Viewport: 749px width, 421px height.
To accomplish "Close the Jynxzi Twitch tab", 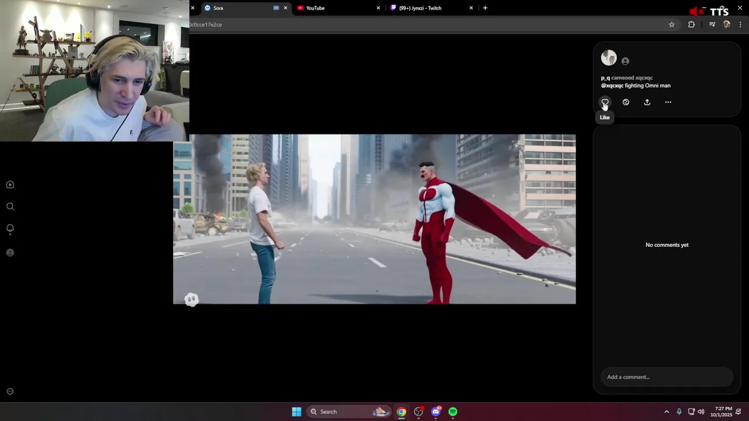I will click(x=471, y=8).
